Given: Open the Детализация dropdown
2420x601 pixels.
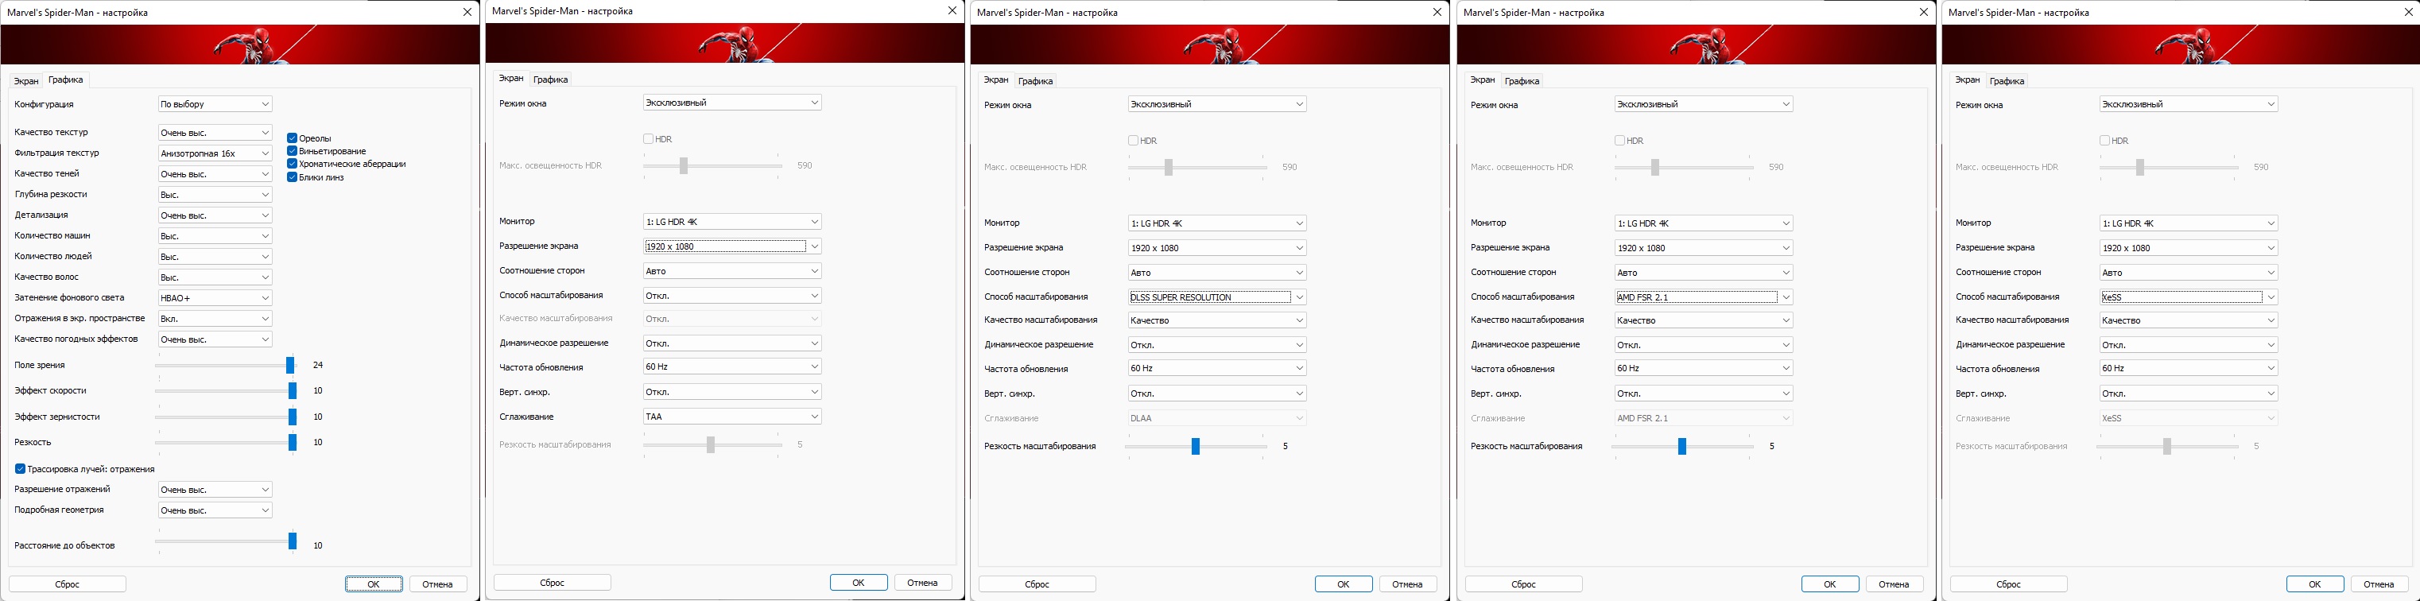Looking at the screenshot, I should pos(215,215).
